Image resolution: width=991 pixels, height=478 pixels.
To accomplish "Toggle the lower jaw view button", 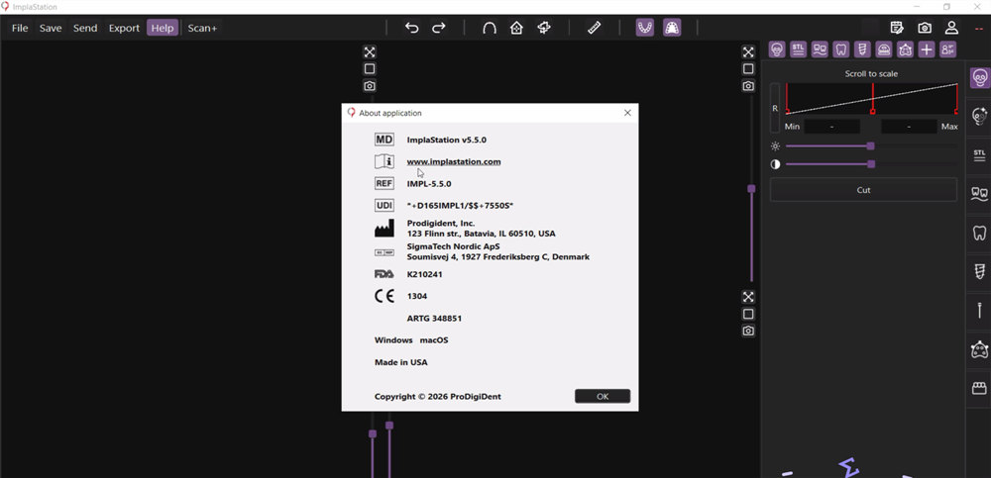I will click(x=645, y=28).
